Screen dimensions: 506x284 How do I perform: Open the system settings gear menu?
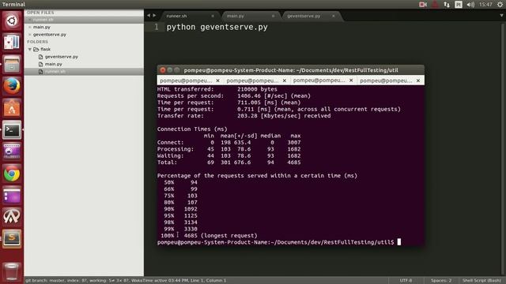[x=500, y=4]
